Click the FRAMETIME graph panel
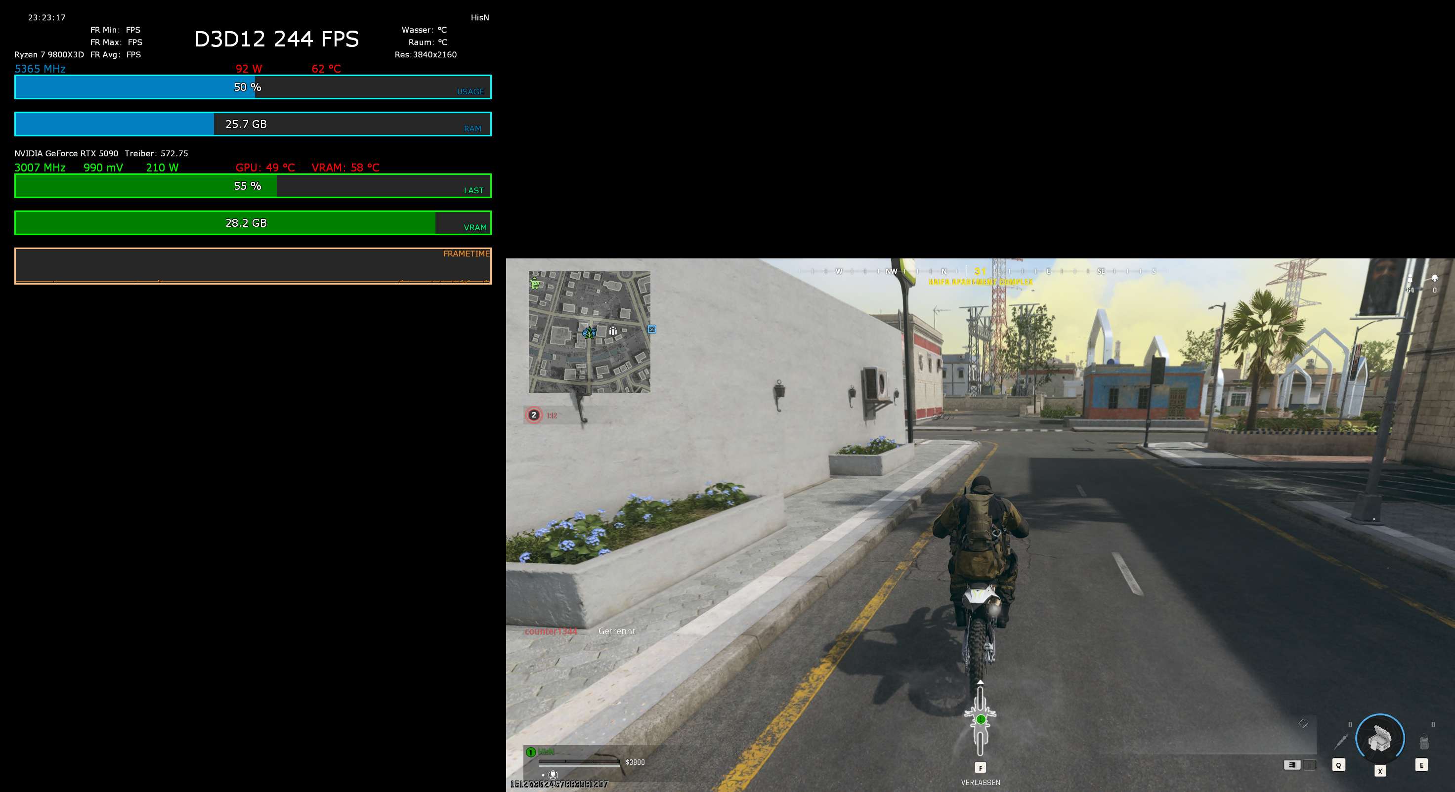Screen dimensions: 1455x792 point(253,266)
